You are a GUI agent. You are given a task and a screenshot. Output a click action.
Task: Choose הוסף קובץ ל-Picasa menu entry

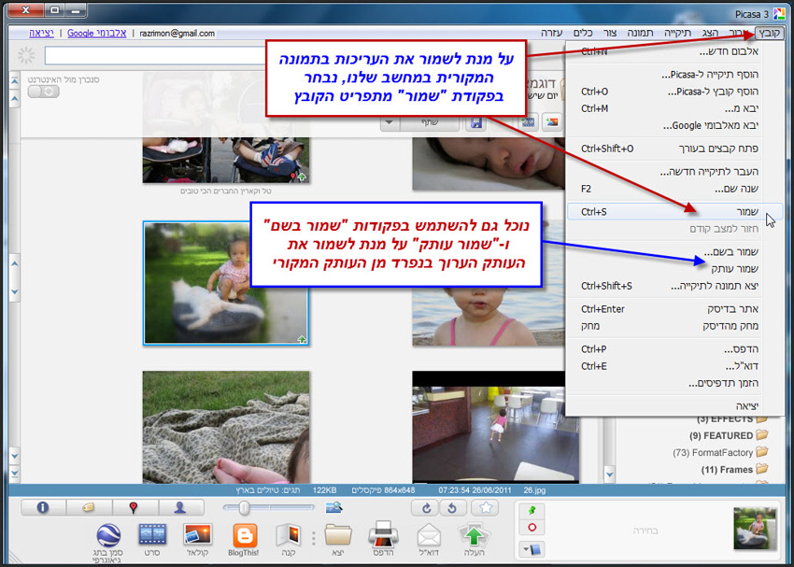[x=675, y=92]
